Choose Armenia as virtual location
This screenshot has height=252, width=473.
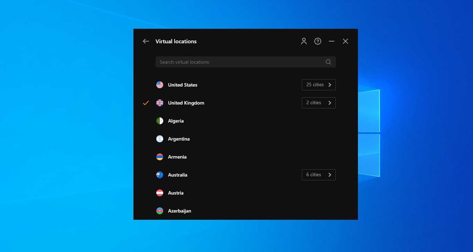(x=177, y=157)
